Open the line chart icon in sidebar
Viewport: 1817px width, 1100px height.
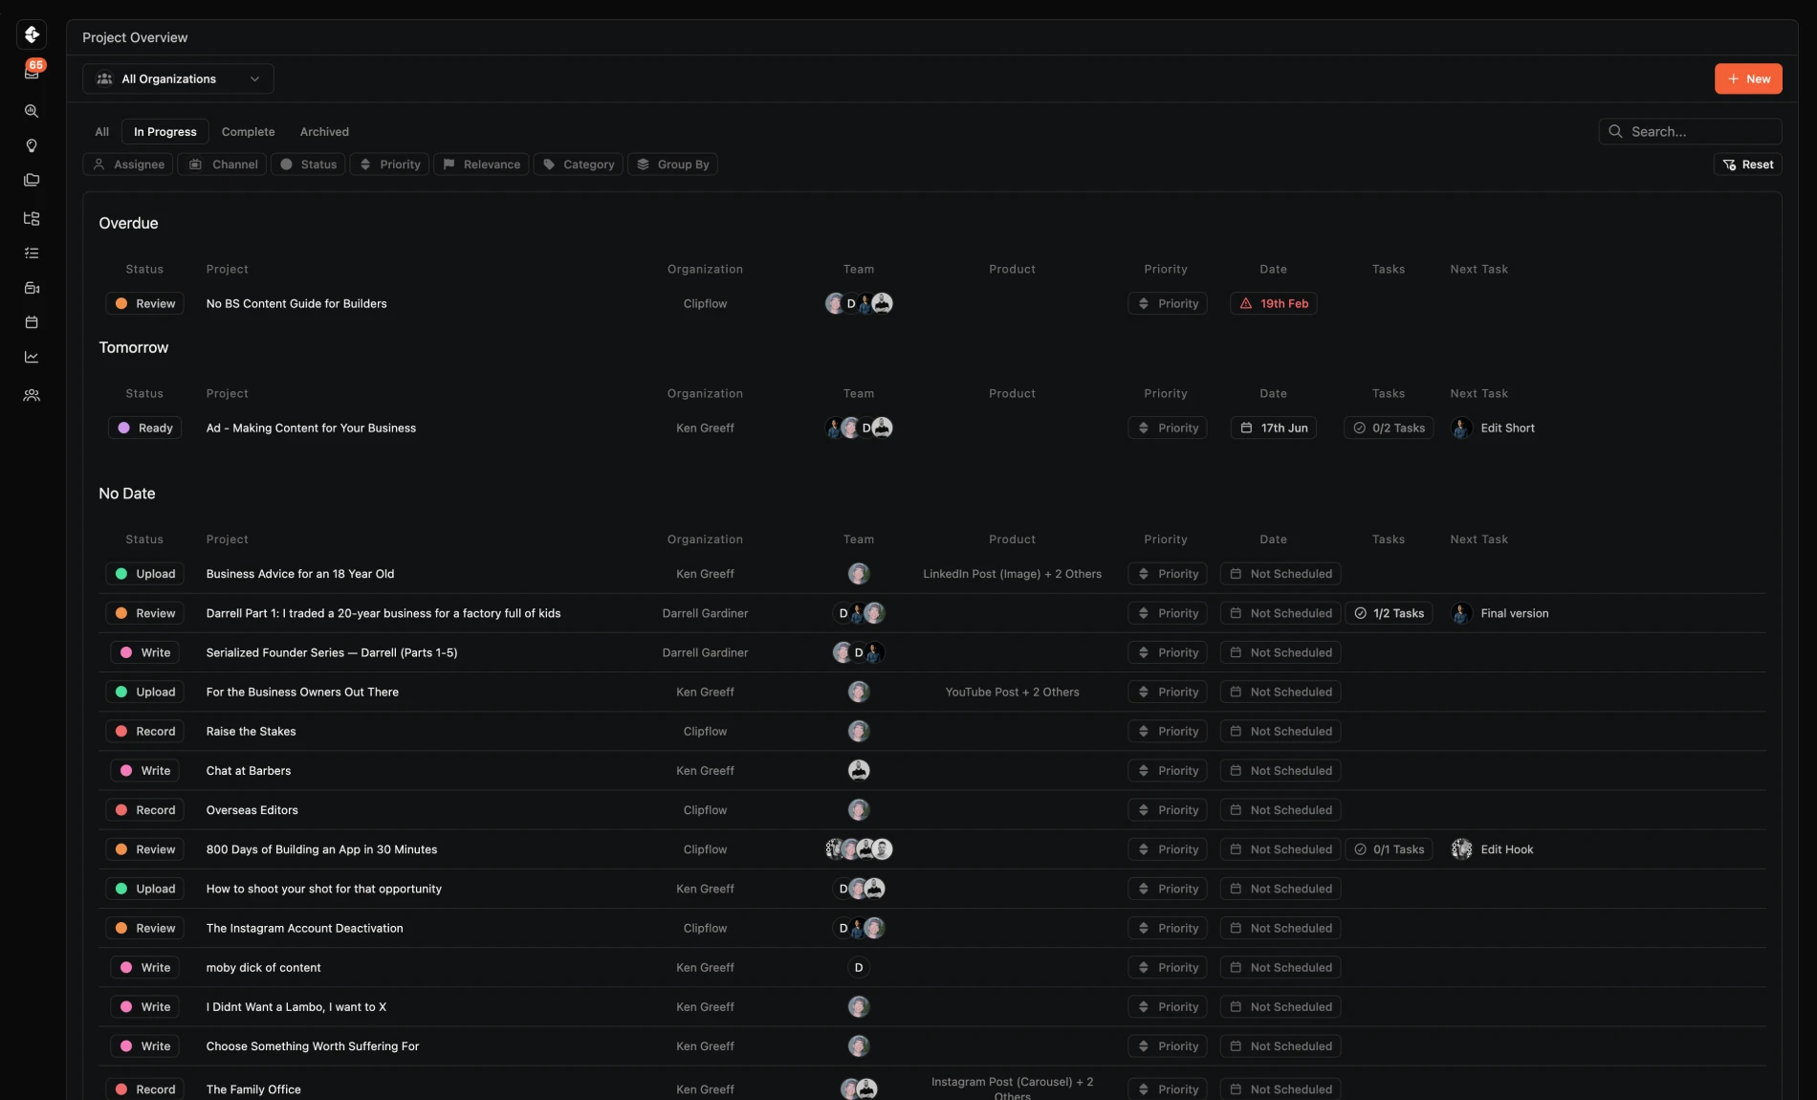(x=32, y=357)
